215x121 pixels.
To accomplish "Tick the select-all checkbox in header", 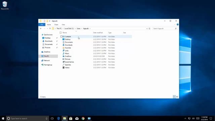I will click(x=60, y=33).
